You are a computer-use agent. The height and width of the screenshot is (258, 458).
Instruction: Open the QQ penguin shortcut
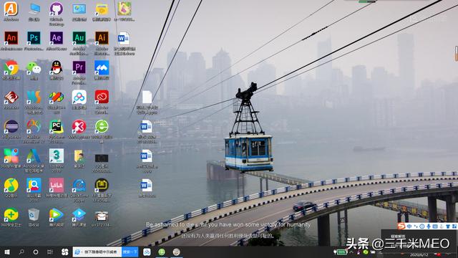coord(57,67)
